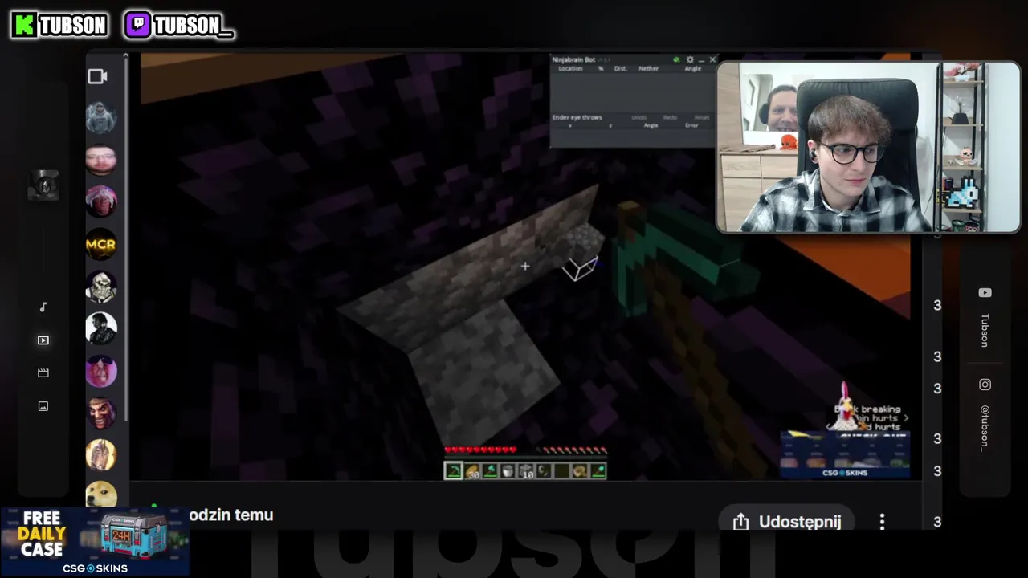
Task: Open the YouTube icon link on right
Action: pyautogui.click(x=985, y=293)
